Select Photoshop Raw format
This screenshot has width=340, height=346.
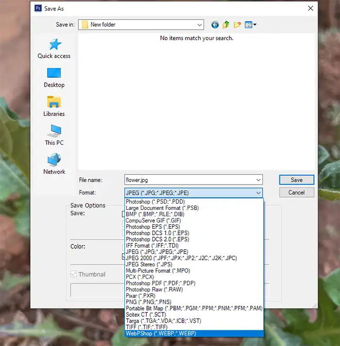click(x=194, y=290)
